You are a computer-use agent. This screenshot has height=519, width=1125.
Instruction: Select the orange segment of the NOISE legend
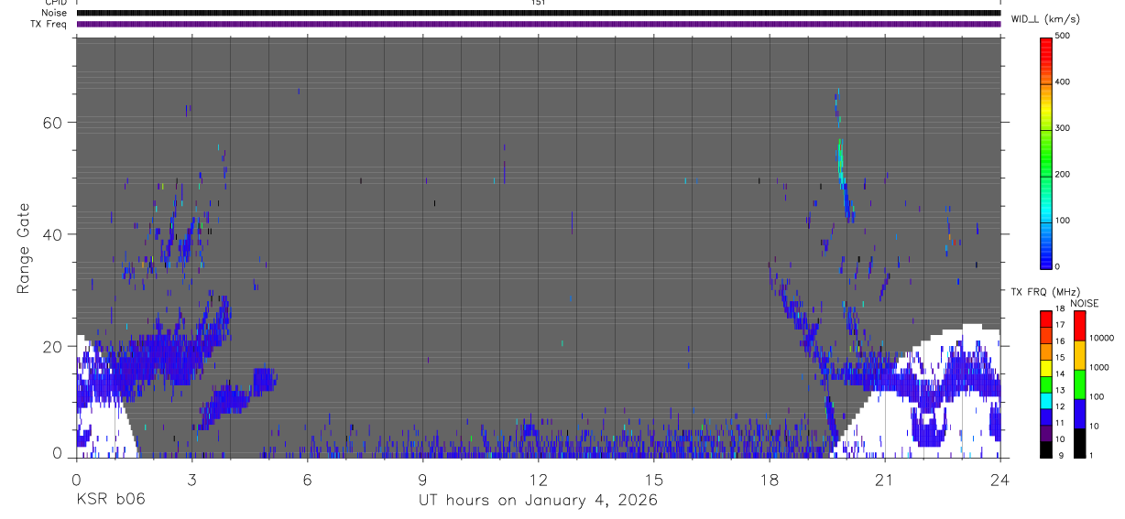pos(1080,354)
